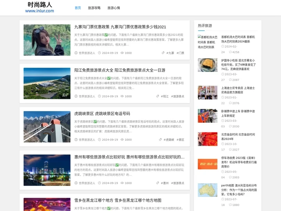This screenshot has width=281, height=211.
Task: Click clock icon in 阳江 article
Action: click(x=100, y=97)
